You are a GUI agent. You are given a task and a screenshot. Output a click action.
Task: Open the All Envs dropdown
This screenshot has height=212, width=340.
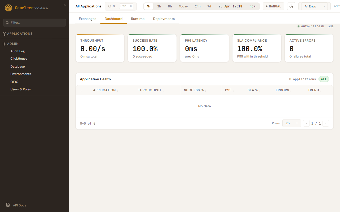click(314, 6)
